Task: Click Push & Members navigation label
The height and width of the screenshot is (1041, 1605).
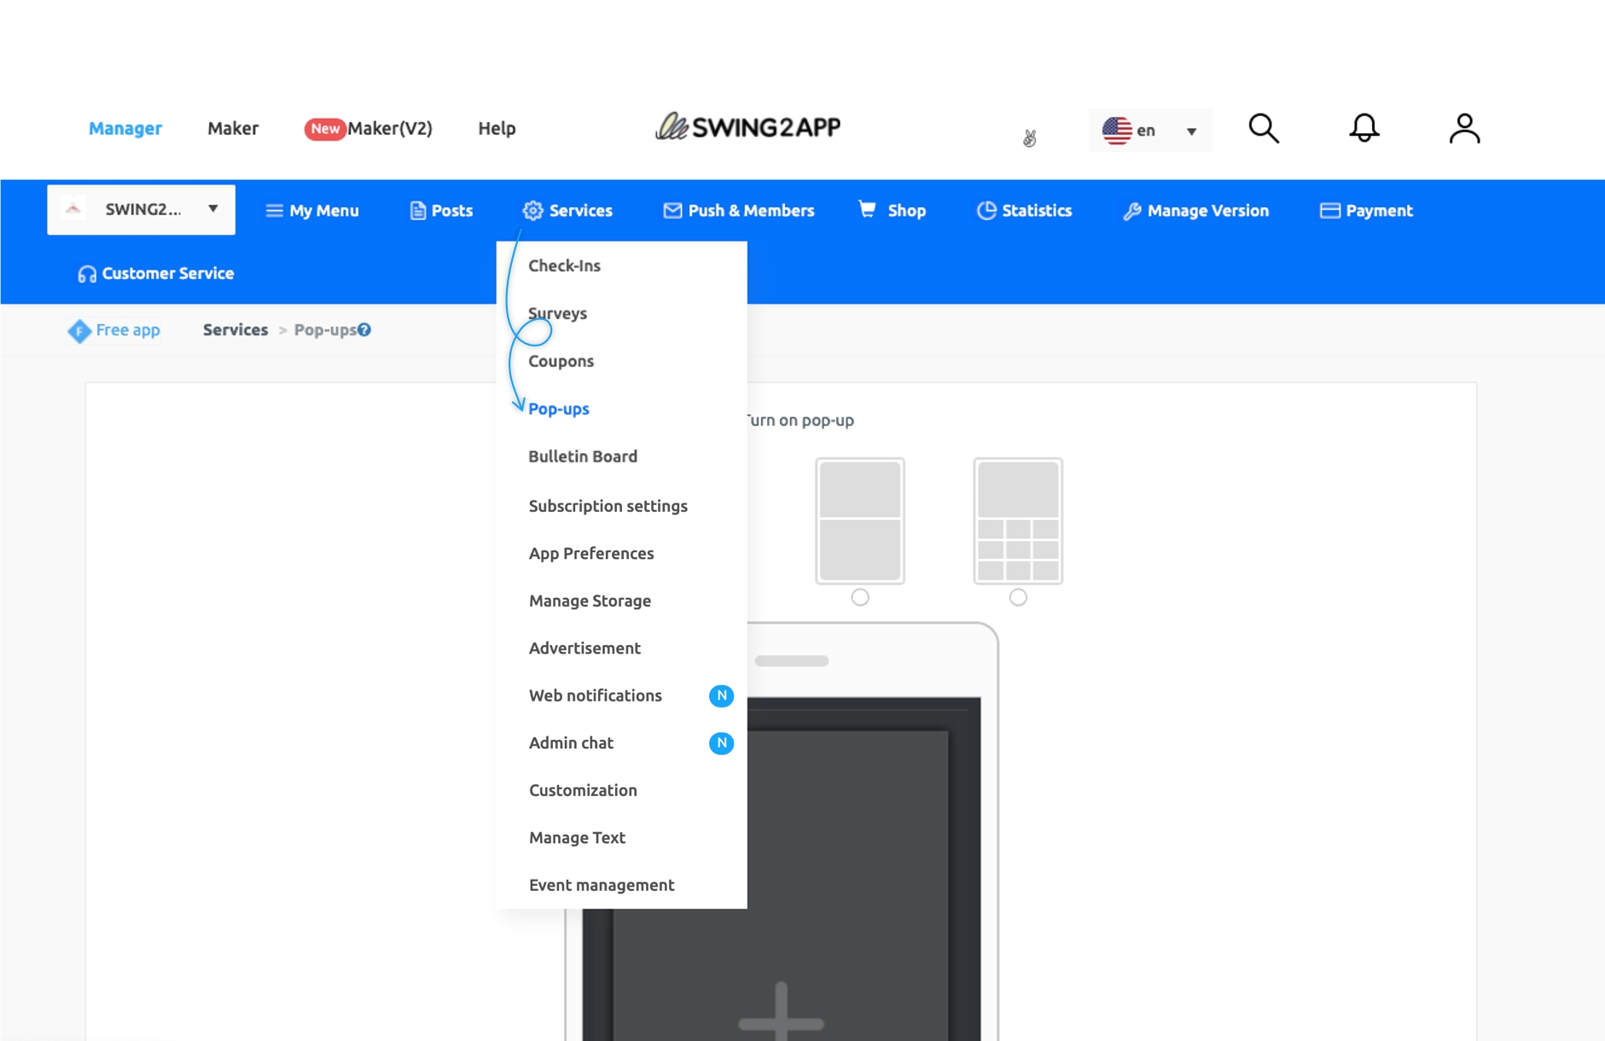Action: tap(751, 211)
